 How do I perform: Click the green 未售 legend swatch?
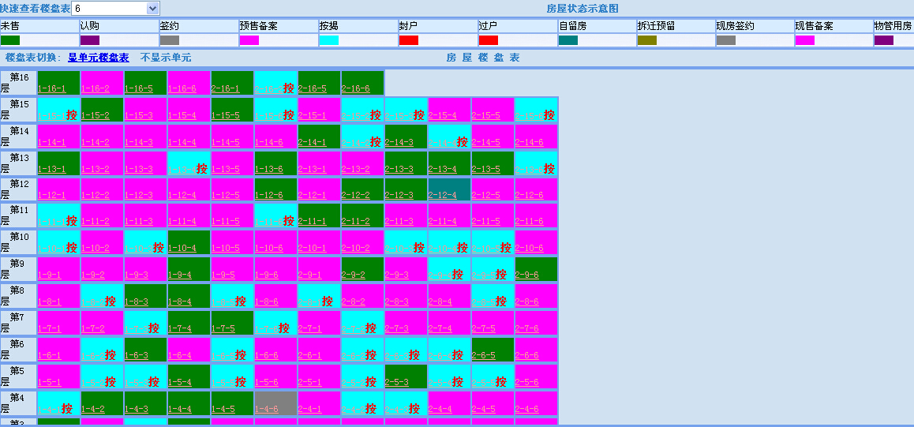click(x=10, y=40)
